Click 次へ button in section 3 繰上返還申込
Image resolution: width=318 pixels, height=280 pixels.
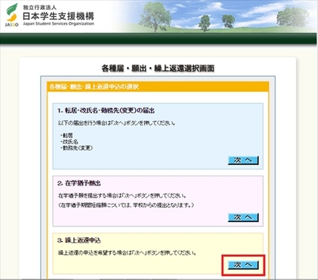pyautogui.click(x=243, y=265)
